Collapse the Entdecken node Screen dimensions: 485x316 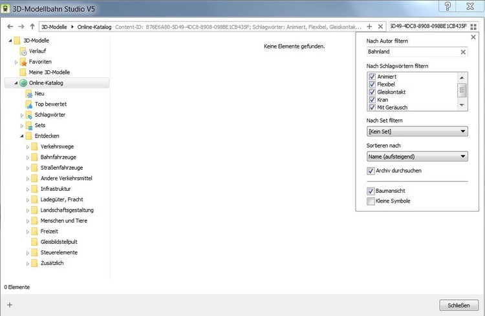pyautogui.click(x=22, y=136)
